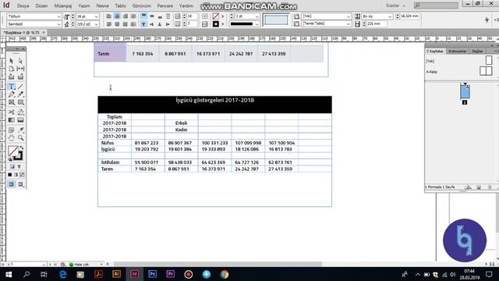499x281 pixels.
Task: Open the Dosya menu
Action: pos(23,5)
